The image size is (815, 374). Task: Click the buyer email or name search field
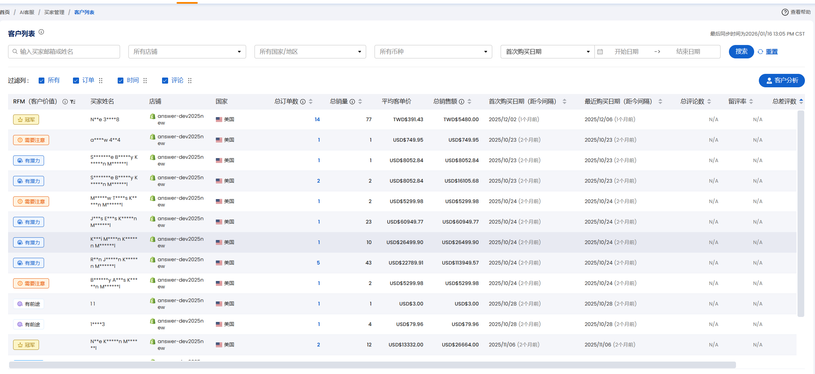point(64,52)
